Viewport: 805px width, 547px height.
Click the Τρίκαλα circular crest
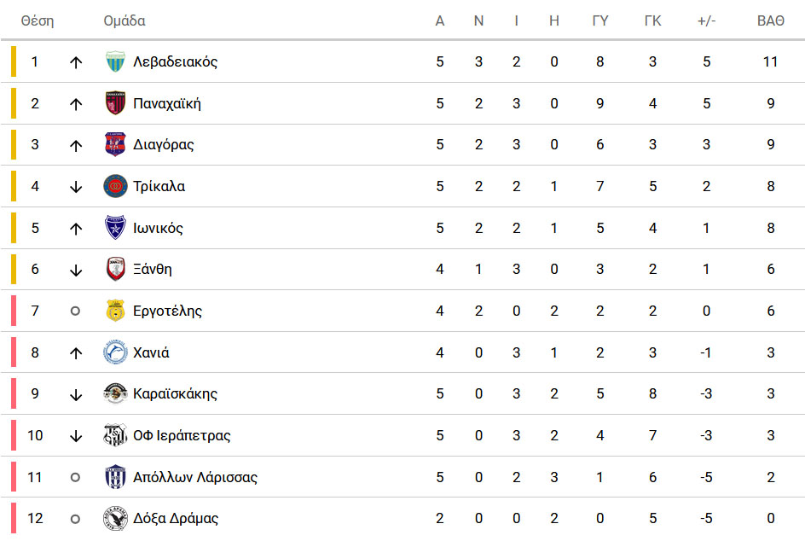tap(115, 186)
